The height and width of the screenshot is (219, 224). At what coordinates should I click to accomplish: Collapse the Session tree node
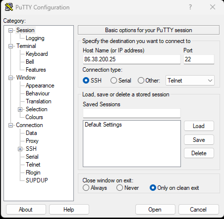(10, 30)
